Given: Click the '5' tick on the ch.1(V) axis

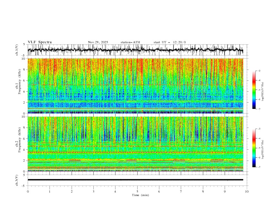Looking at the screenshot, I should point(24,45).
